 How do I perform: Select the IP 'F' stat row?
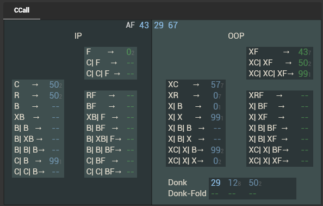pyautogui.click(x=110, y=52)
